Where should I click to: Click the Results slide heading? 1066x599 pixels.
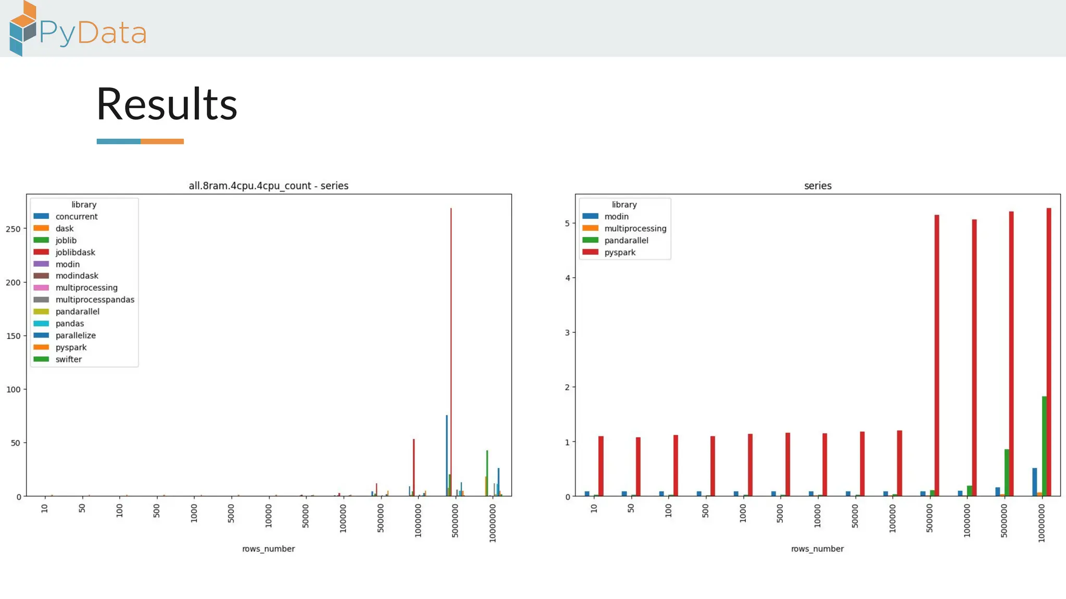pyautogui.click(x=167, y=104)
